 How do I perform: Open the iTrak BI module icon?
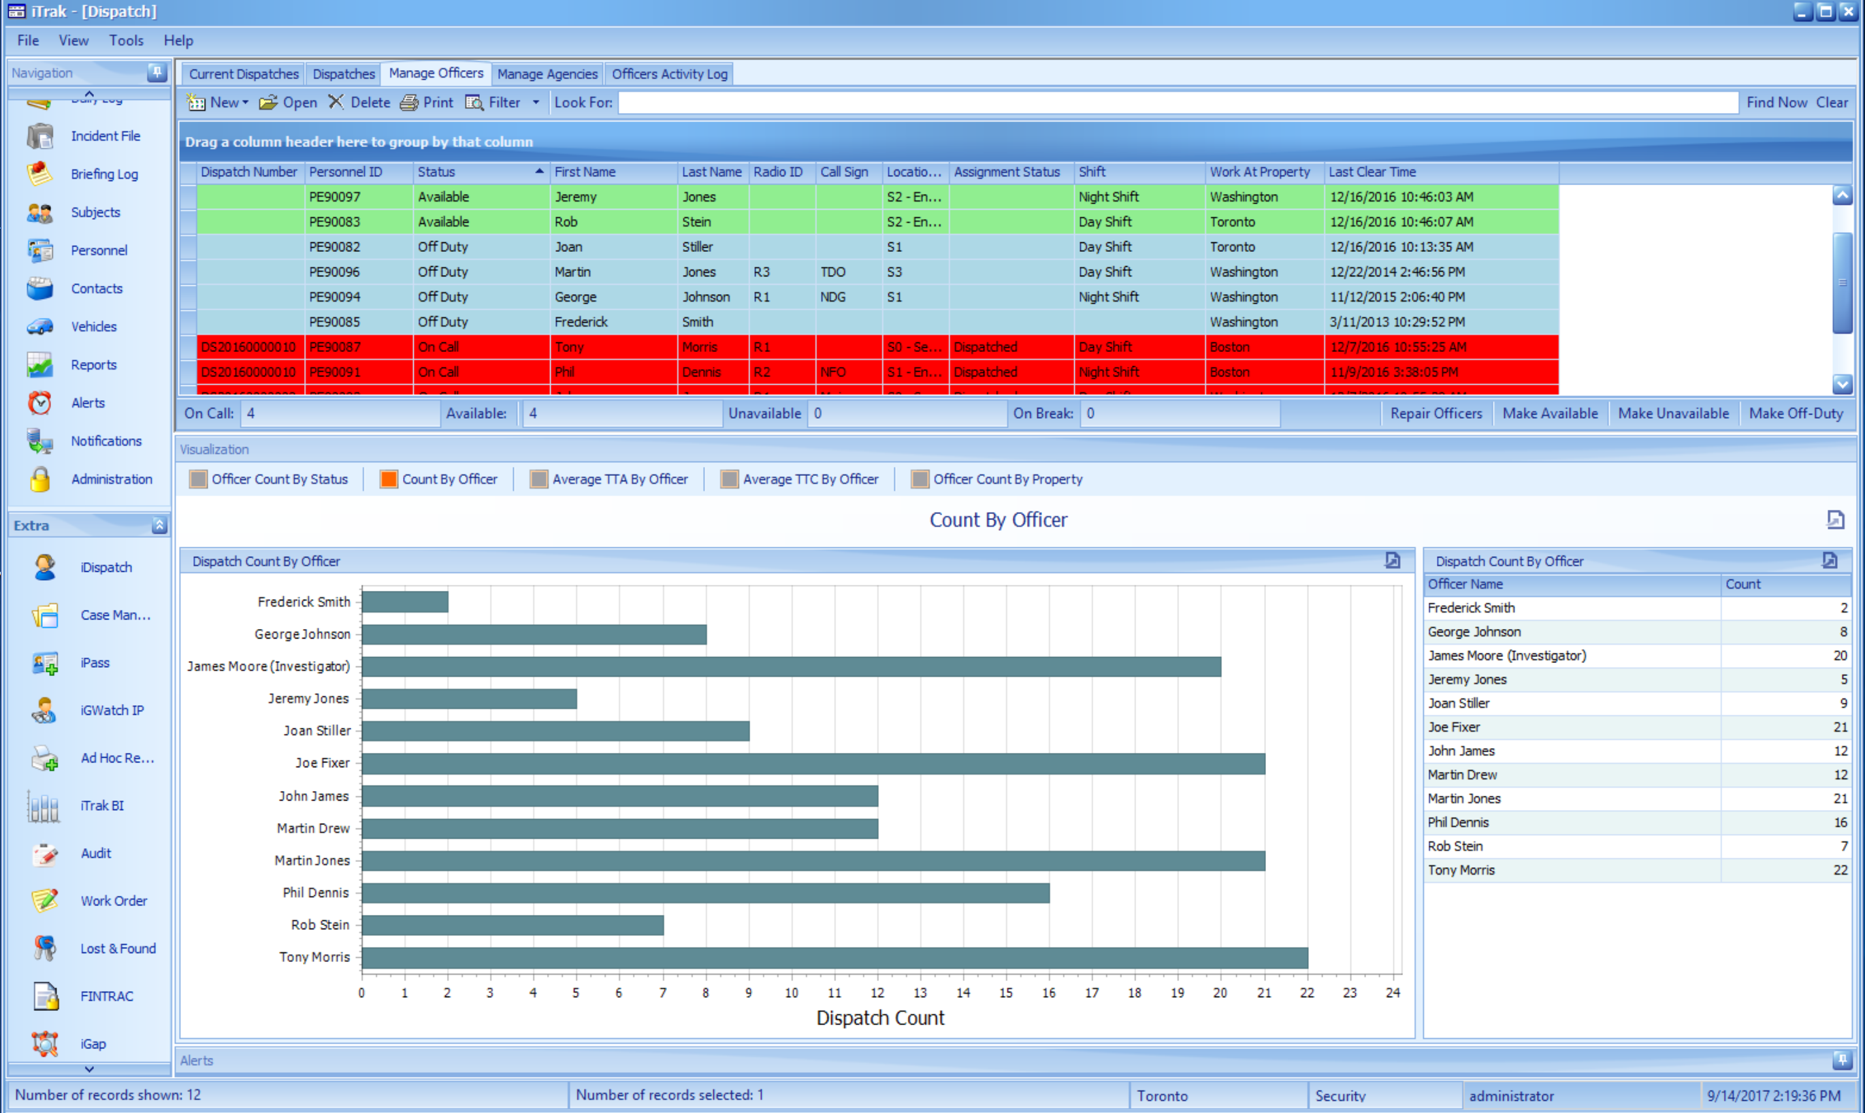[44, 806]
